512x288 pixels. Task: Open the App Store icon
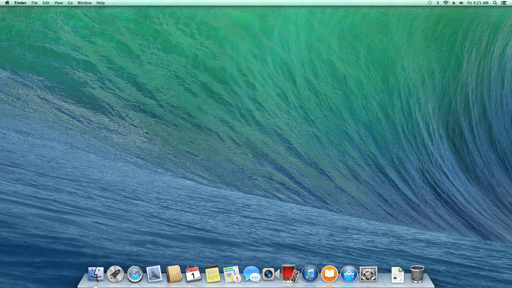pyautogui.click(x=349, y=274)
